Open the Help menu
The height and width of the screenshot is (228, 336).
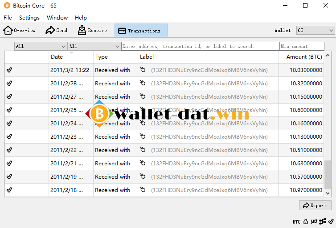tap(81, 18)
